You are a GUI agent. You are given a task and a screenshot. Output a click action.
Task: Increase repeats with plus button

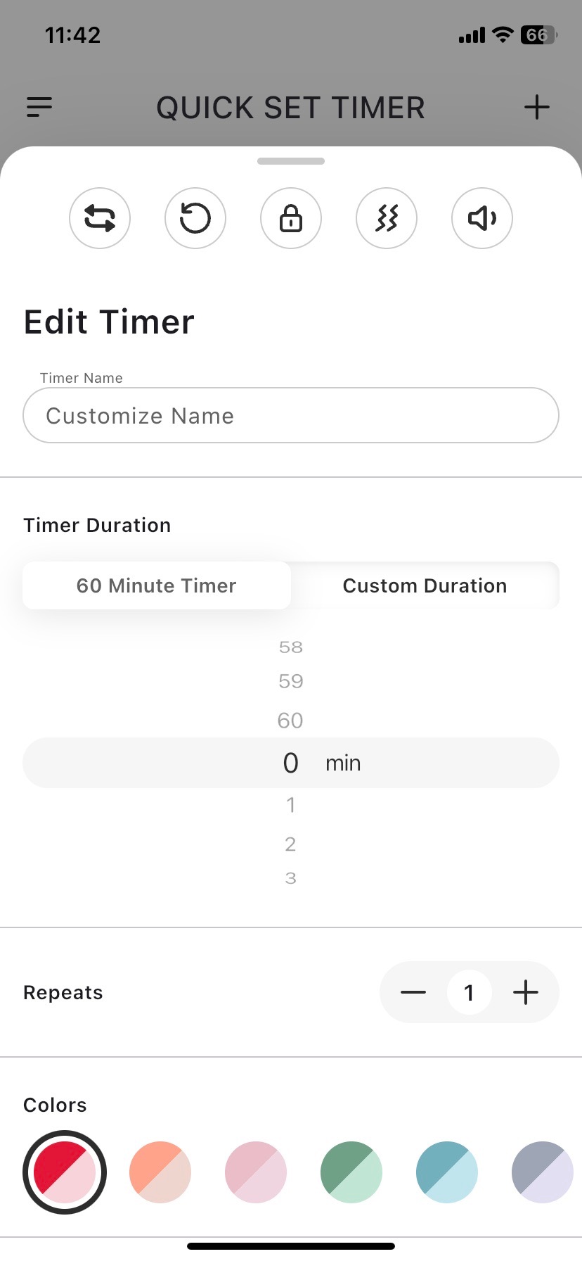(x=526, y=992)
